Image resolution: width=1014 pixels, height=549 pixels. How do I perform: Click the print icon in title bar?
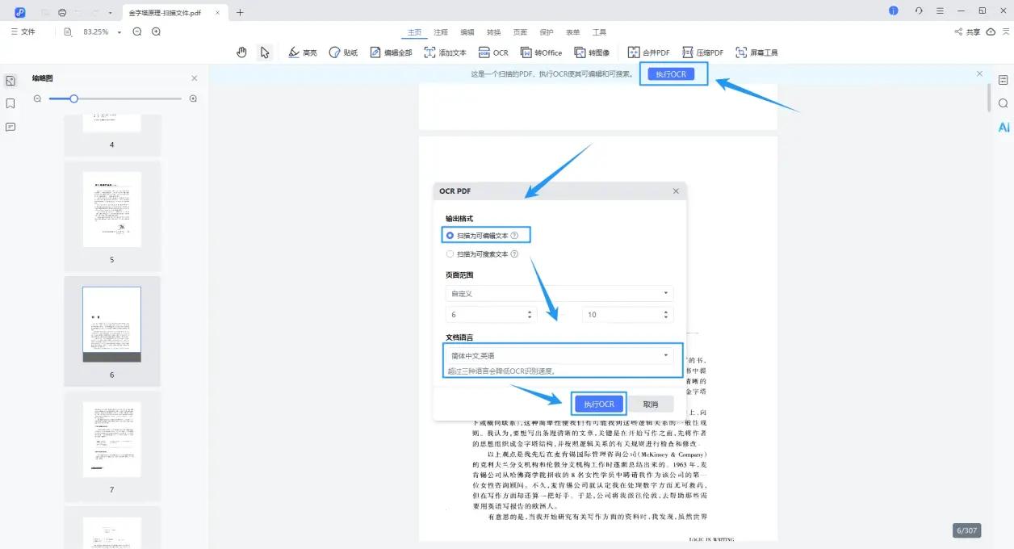pos(62,12)
